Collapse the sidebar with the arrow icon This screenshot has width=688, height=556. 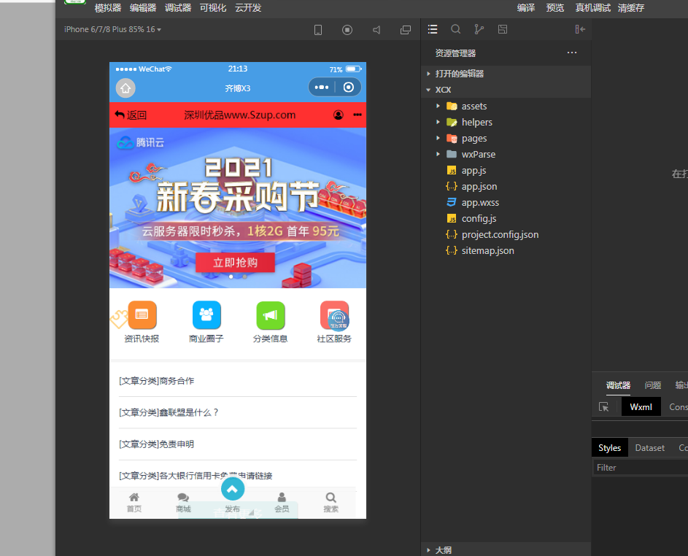[580, 29]
